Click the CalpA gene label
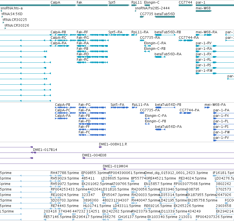The image size is (234, 221). (x=55, y=2)
